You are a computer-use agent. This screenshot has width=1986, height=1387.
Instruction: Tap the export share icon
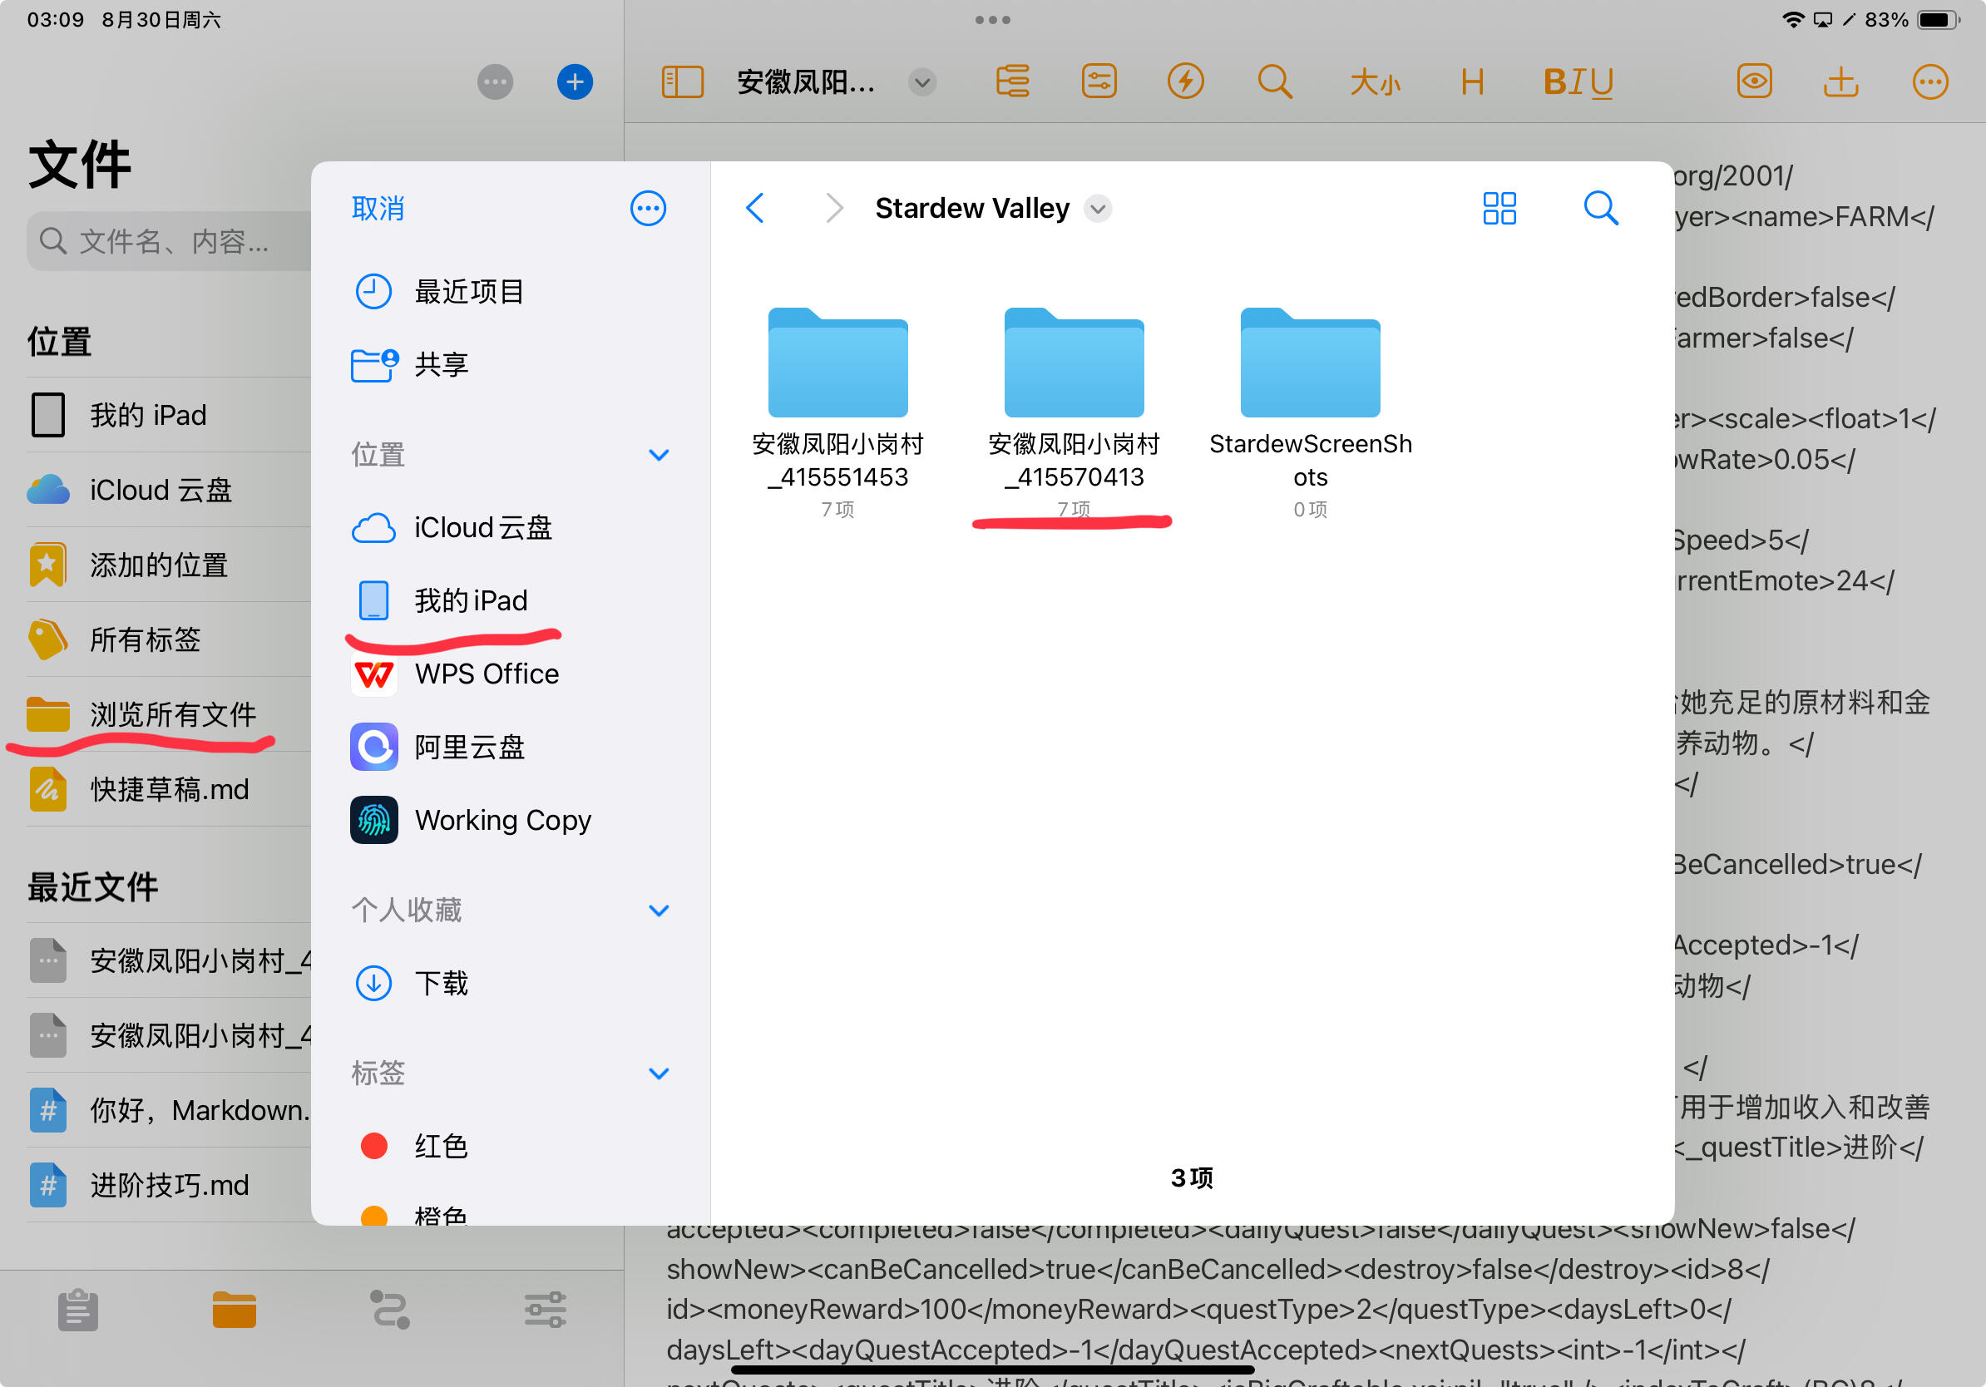tap(1840, 82)
